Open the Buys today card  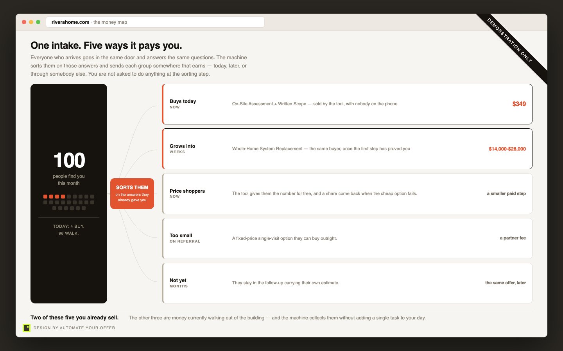click(347, 104)
